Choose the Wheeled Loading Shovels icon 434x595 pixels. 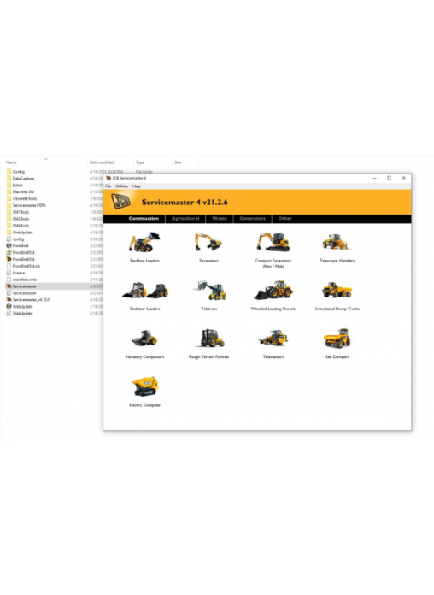tap(273, 291)
